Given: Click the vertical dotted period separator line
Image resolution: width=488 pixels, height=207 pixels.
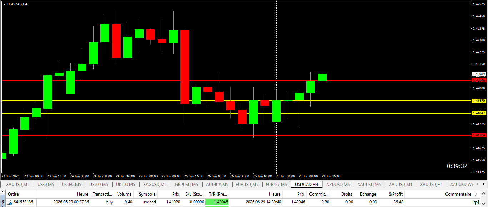Looking at the screenshot, I should pos(276,87).
